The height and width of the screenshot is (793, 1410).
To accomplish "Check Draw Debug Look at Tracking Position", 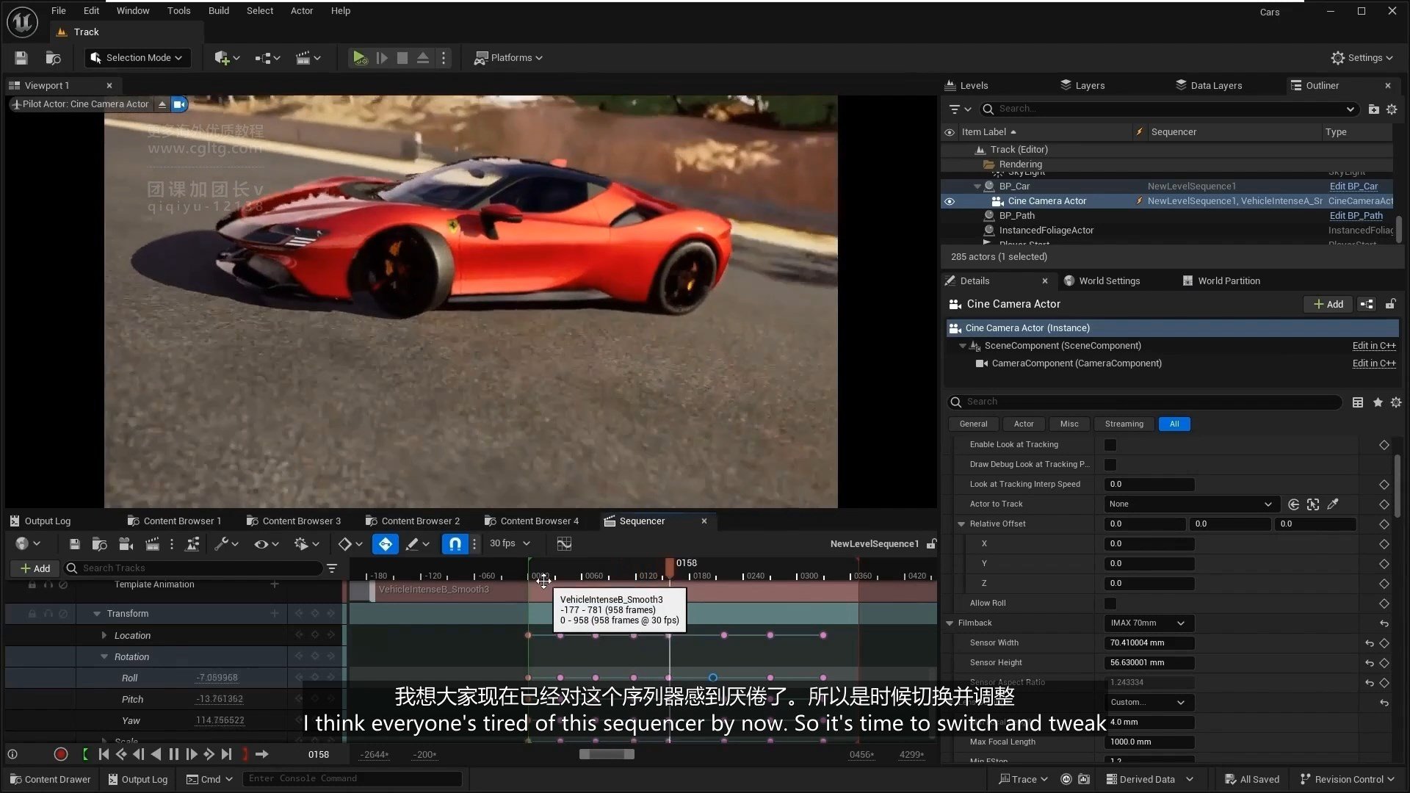I will coord(1110,465).
